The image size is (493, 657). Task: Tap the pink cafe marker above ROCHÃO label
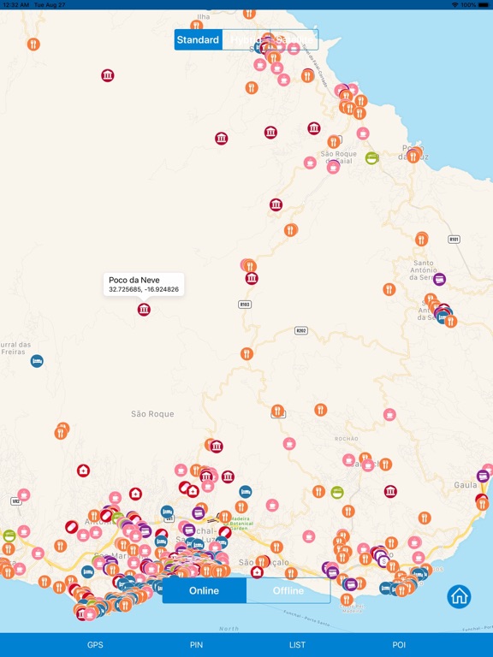[x=389, y=414]
